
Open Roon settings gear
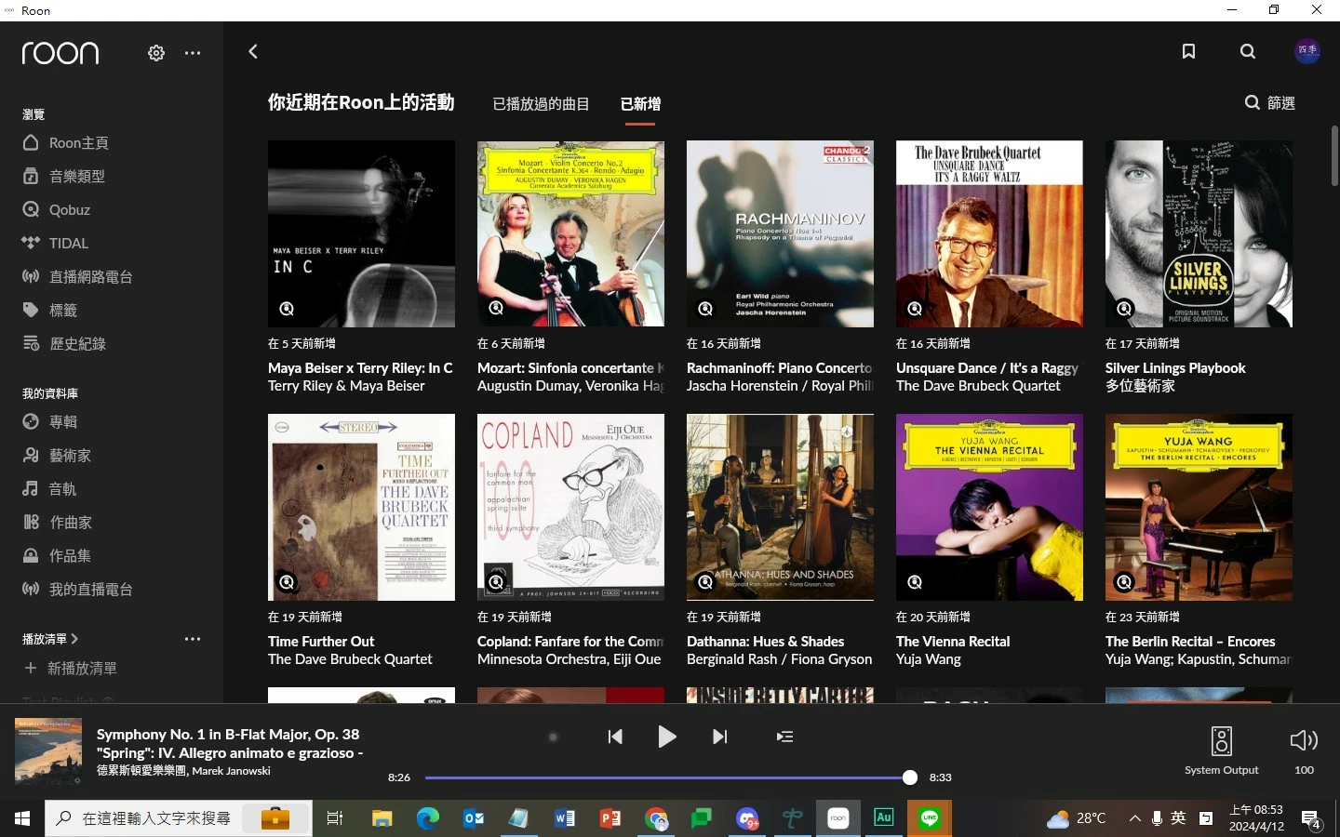[x=156, y=53]
